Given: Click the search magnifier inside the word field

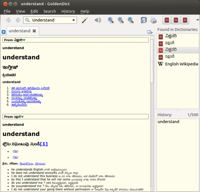Looking at the screenshot, I should coord(28,20).
